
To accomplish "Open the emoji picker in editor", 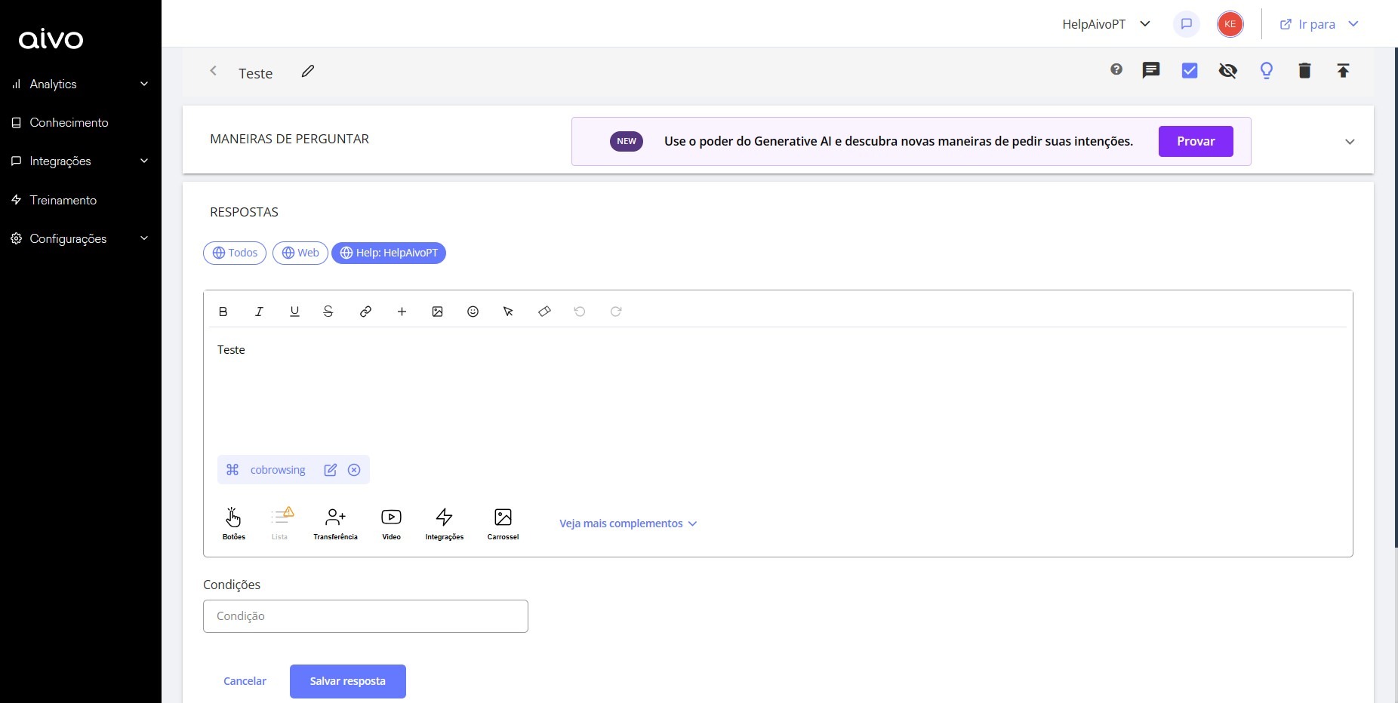I will pos(473,312).
